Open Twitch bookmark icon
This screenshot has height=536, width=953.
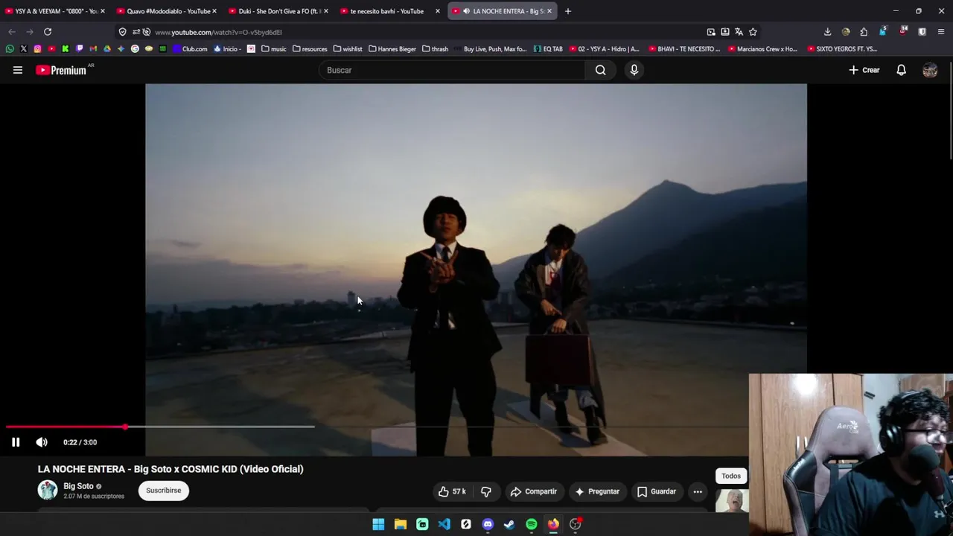[79, 49]
